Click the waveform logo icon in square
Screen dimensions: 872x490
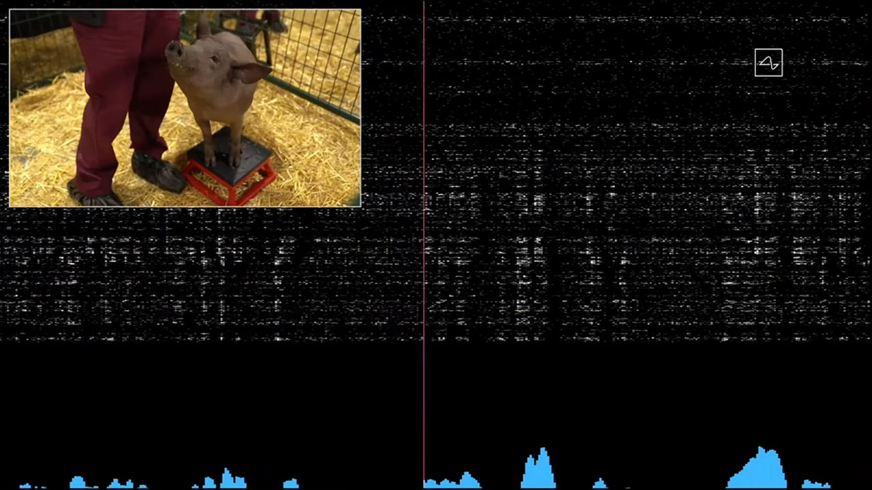768,63
